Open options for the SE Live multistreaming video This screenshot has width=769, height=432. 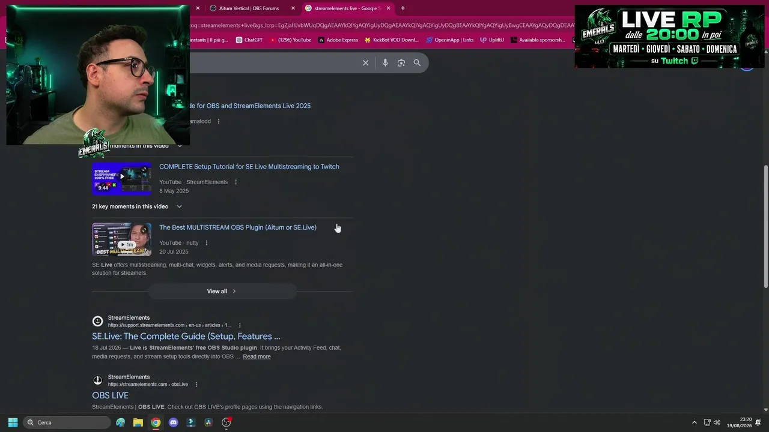236,182
